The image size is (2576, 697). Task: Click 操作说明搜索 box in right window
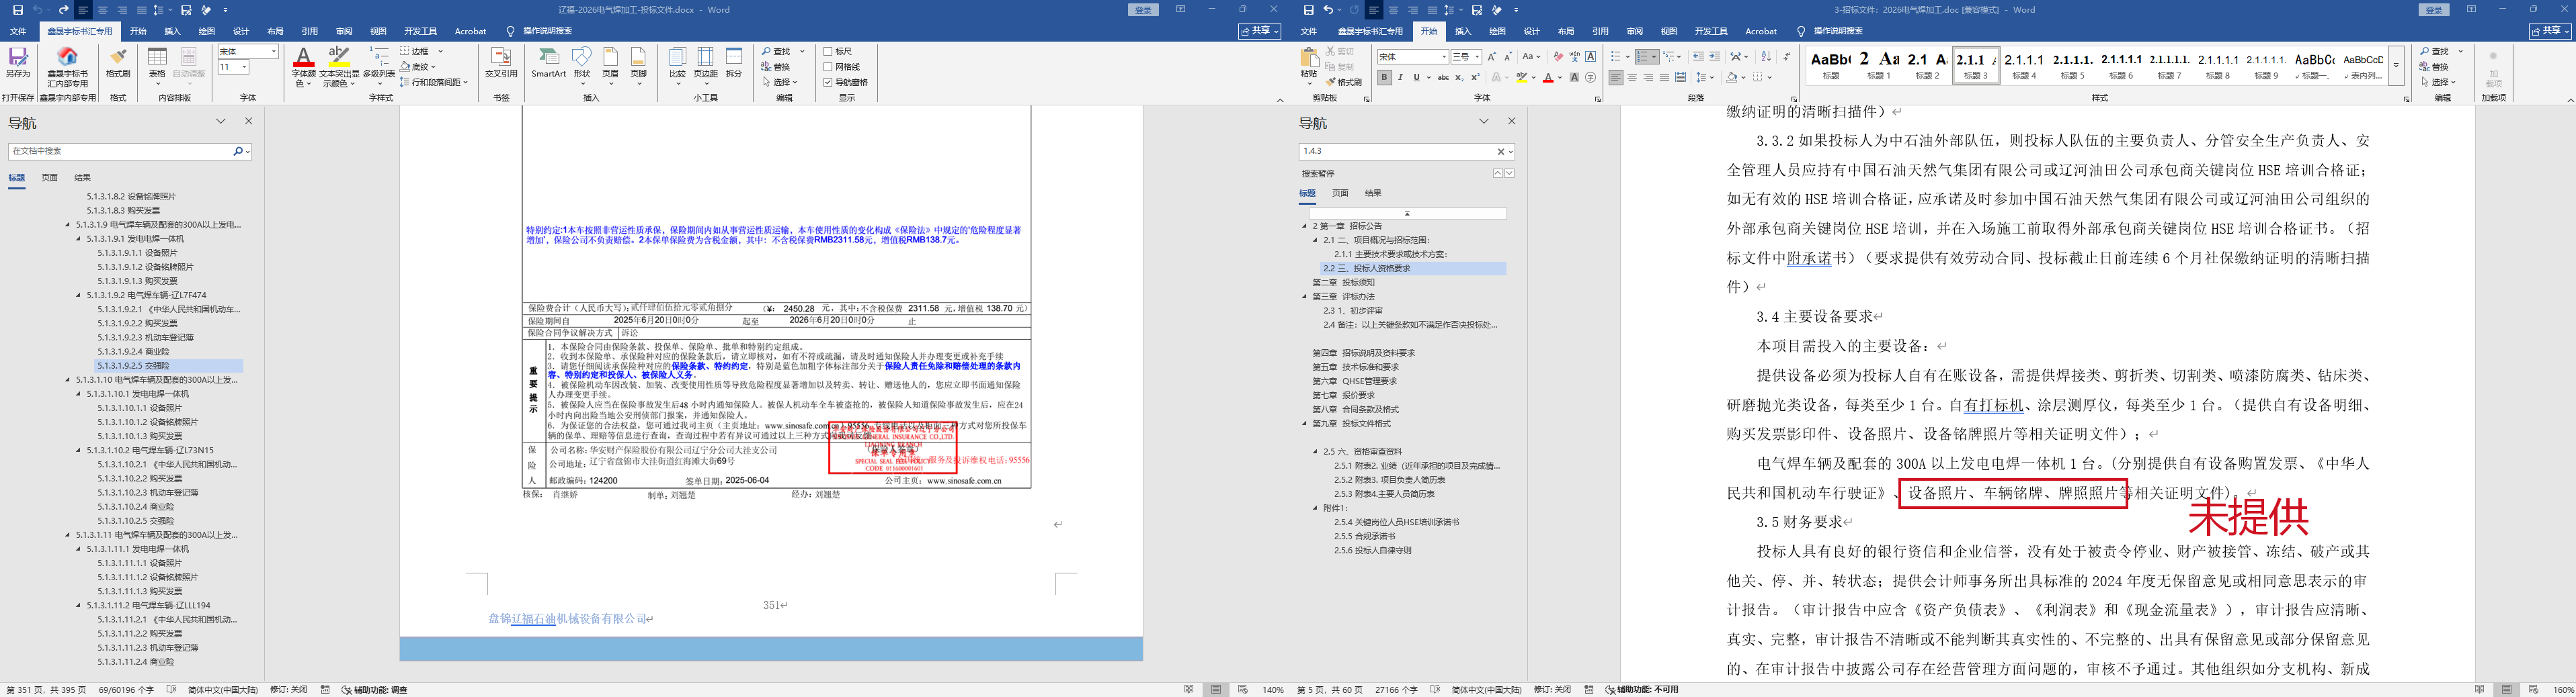(1837, 31)
